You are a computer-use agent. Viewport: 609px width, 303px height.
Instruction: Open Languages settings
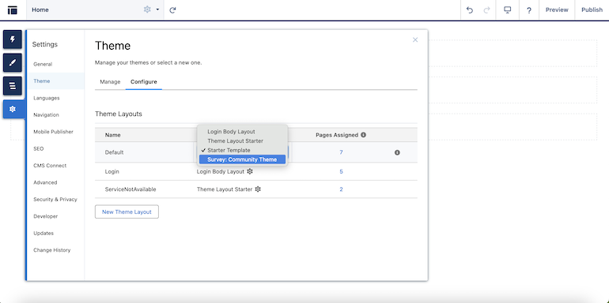47,98
